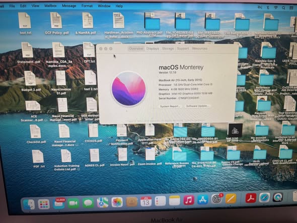
Task: Launch Adobe Acrobat from the Dock
Action: [251, 198]
